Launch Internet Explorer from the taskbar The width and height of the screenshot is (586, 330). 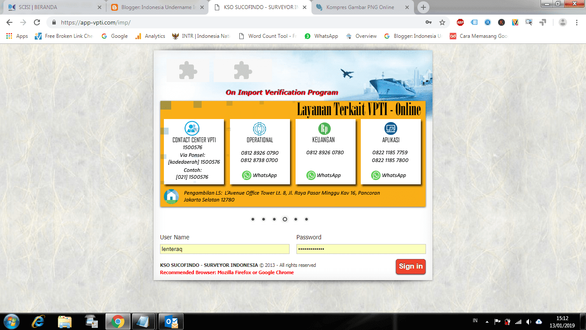[39, 321]
